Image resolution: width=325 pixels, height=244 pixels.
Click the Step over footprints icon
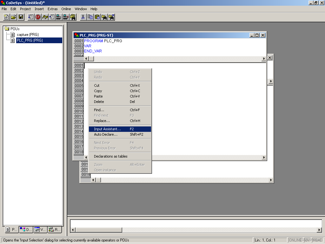click(x=45, y=17)
